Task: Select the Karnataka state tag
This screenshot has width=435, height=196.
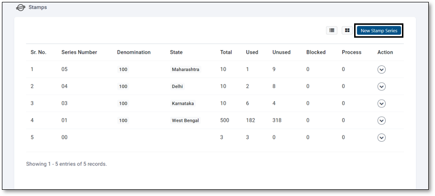Action: pos(183,103)
